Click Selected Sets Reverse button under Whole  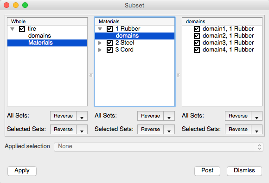pos(63,130)
